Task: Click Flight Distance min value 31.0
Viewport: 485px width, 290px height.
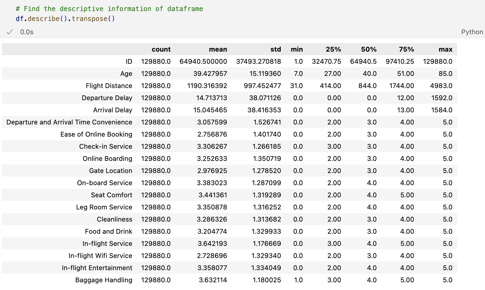Action: (x=296, y=86)
